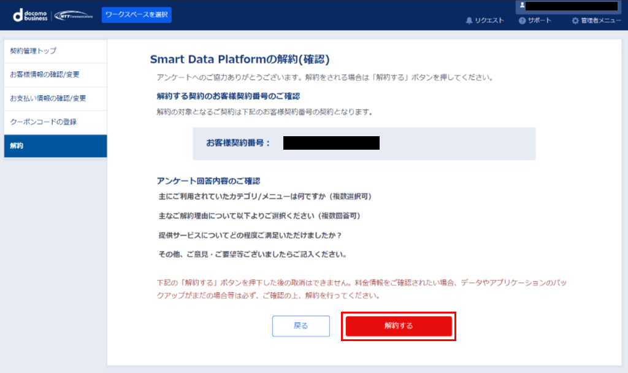
Task: Click the 戻る back button
Action: (x=301, y=326)
